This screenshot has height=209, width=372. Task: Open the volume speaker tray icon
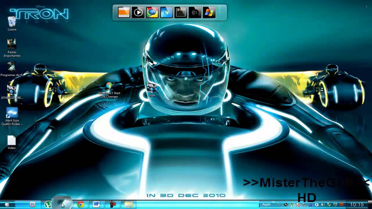coord(323,205)
